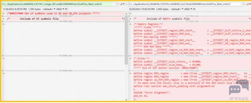The image size is (251, 103).
Task: Open the left pane path history dropdown
Action: [115, 4]
